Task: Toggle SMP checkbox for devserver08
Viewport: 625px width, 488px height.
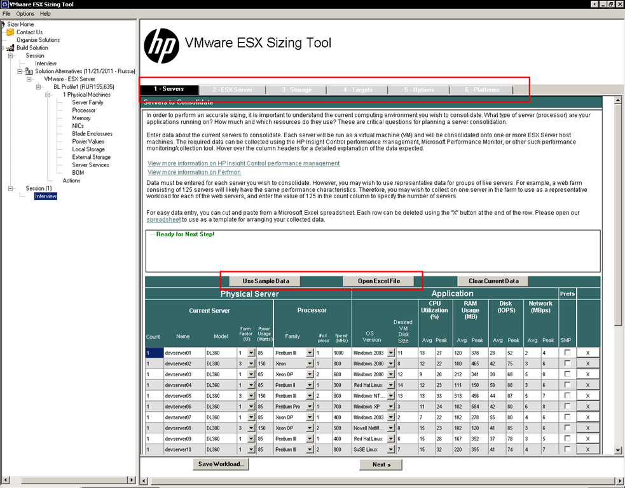Action: tap(567, 428)
